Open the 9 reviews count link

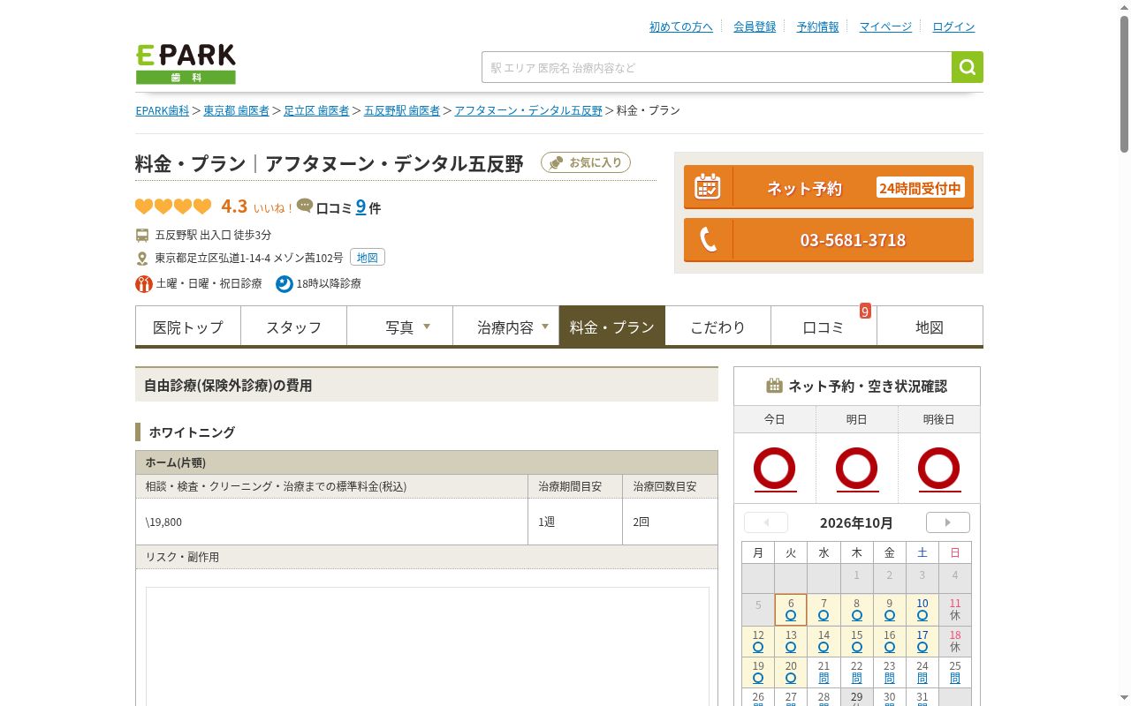361,207
